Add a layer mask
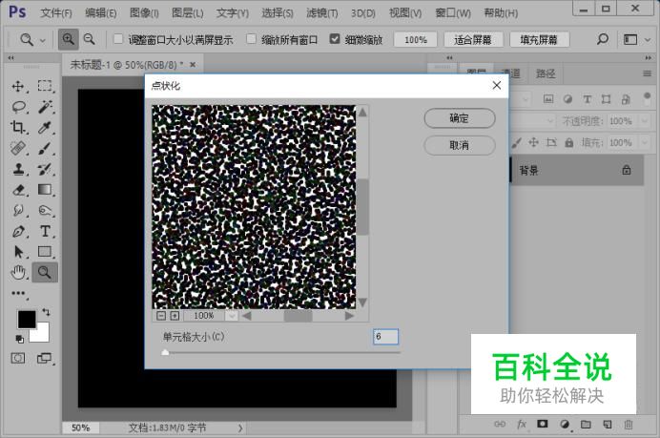 543,424
